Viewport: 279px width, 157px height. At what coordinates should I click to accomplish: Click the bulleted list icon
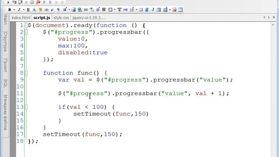132,10
